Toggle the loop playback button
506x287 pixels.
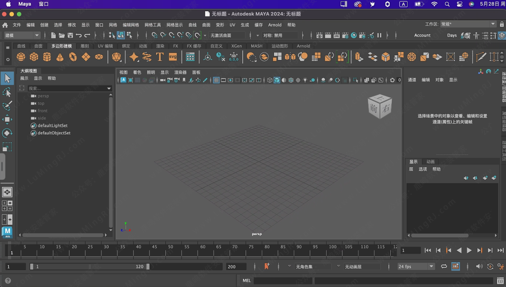444,266
